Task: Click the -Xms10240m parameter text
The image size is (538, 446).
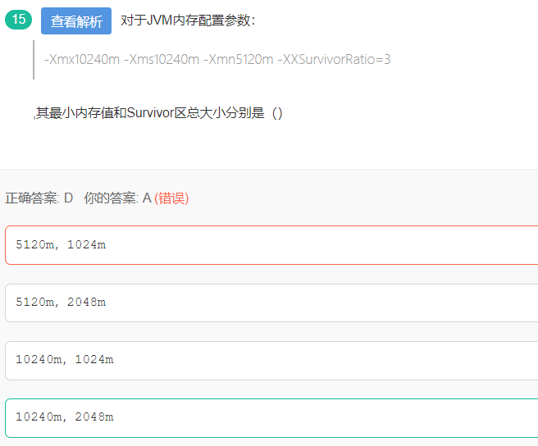Action: tap(162, 59)
